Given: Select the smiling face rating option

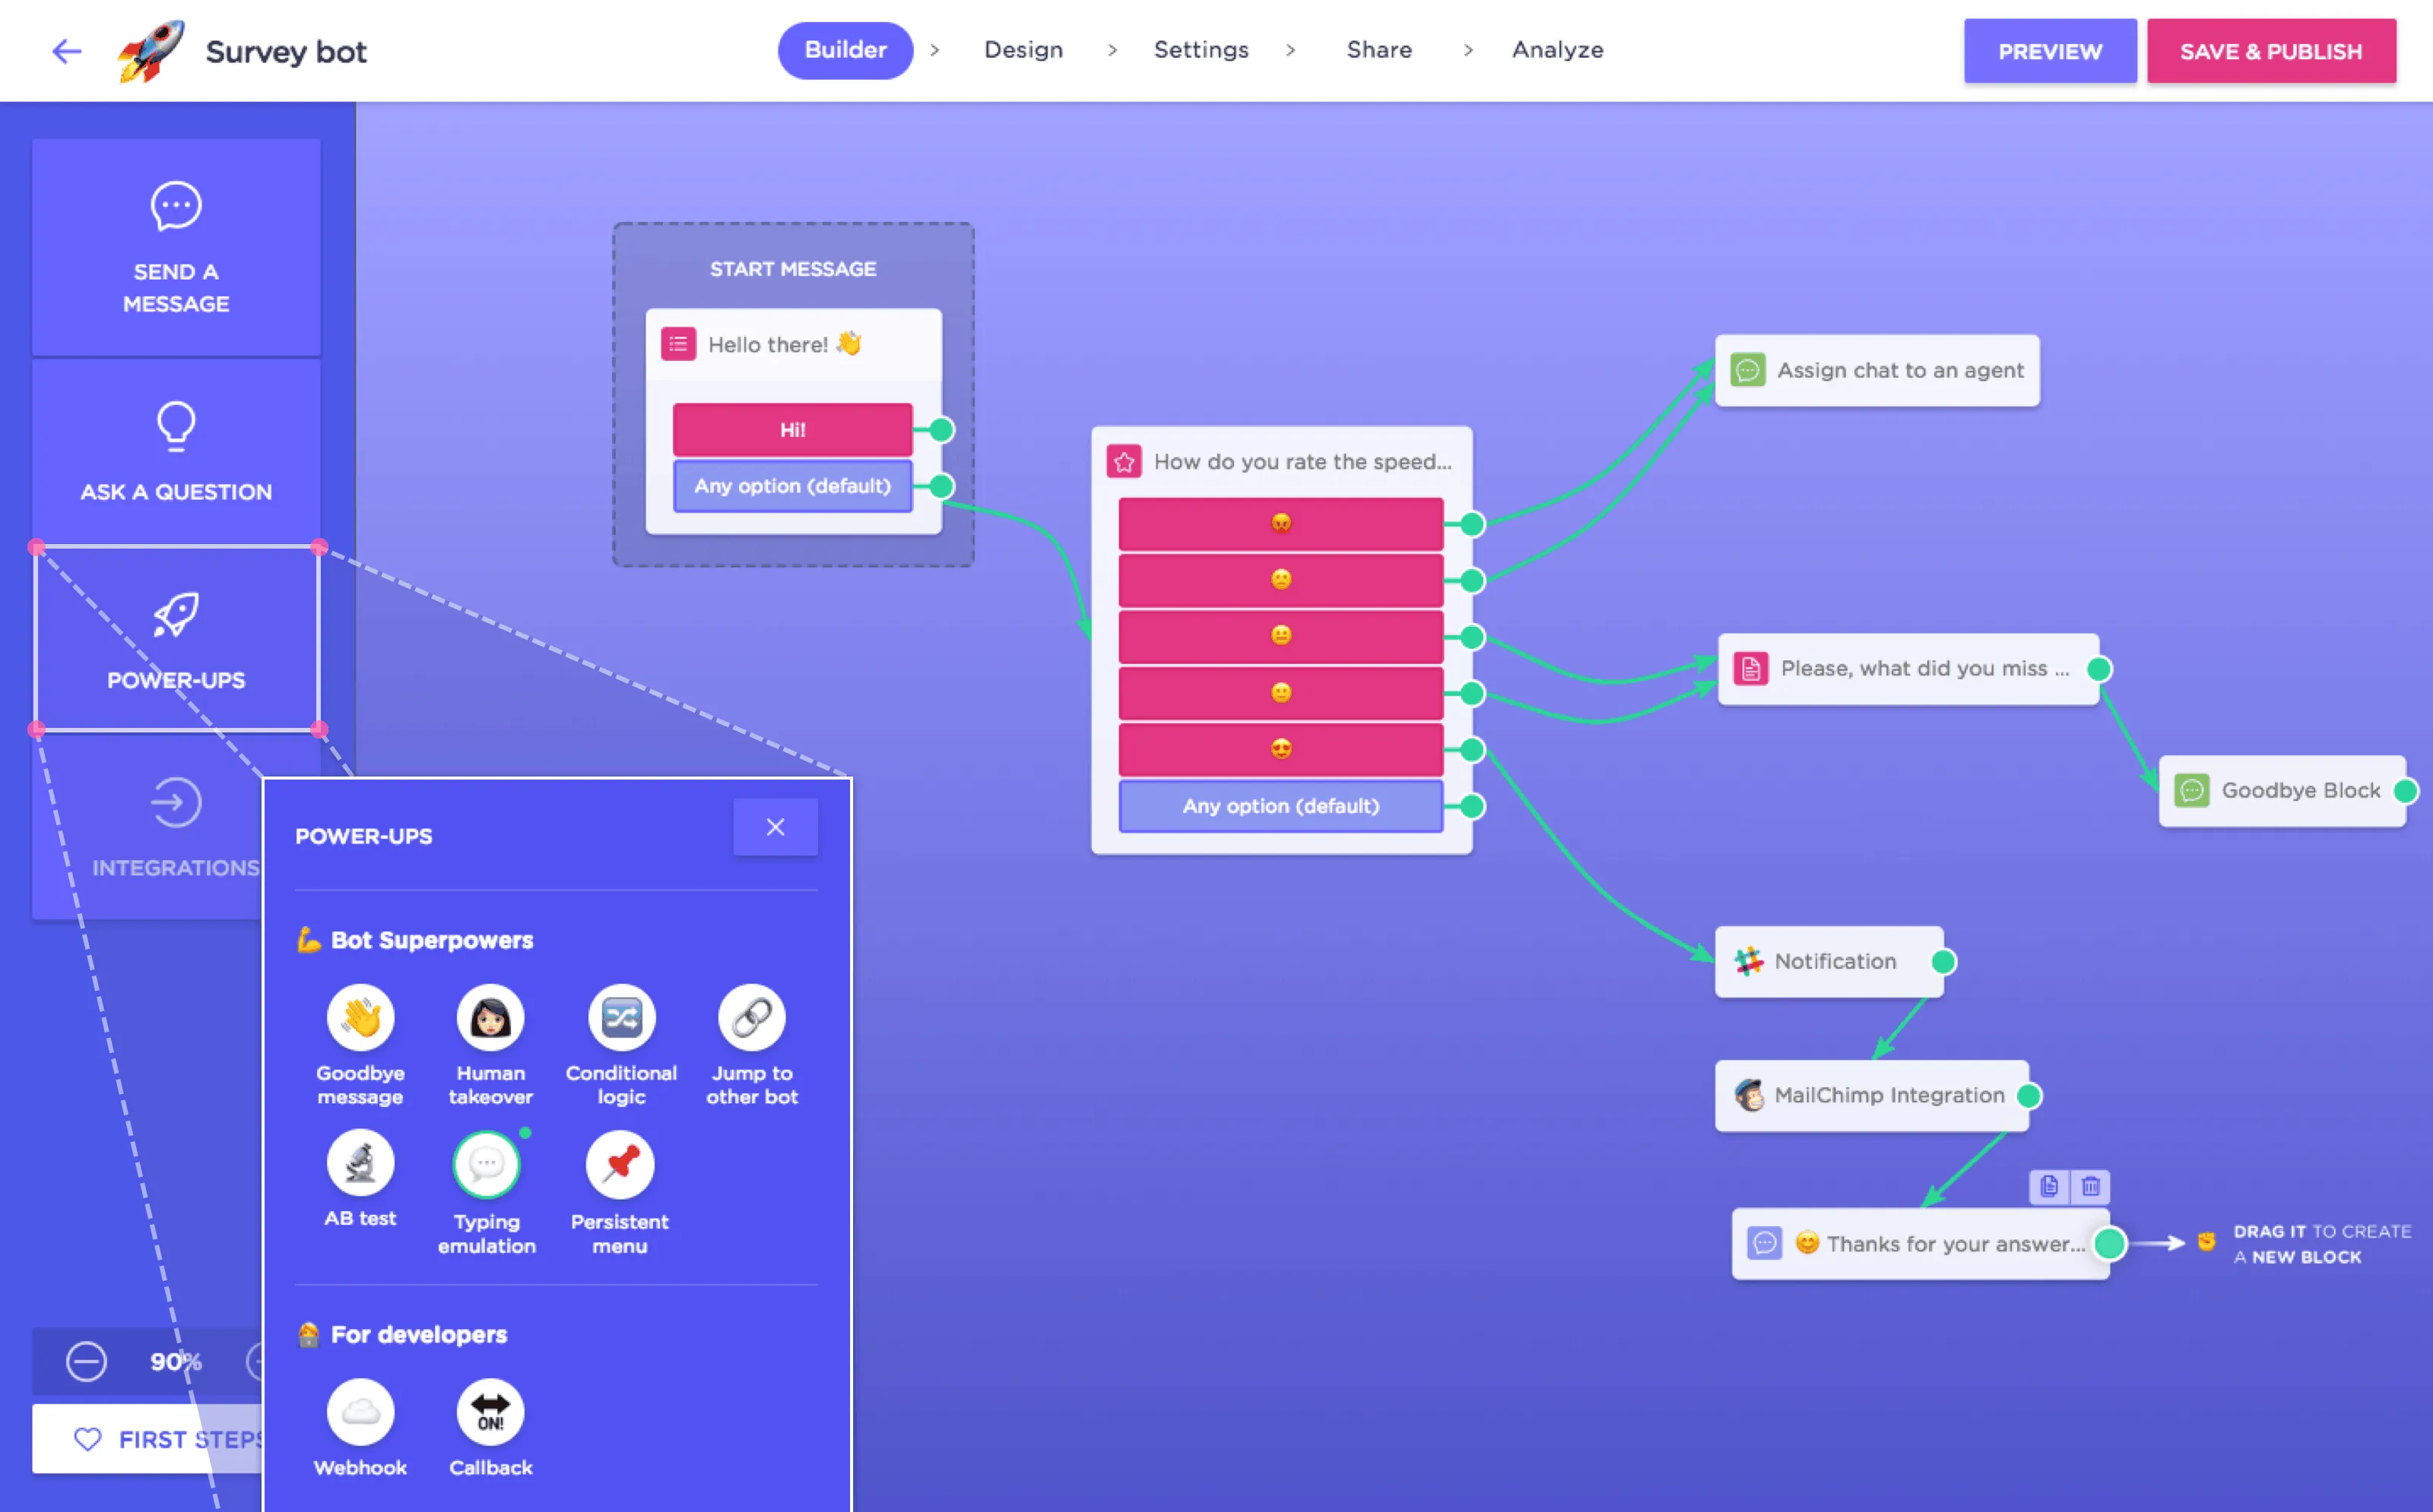Looking at the screenshot, I should point(1280,693).
